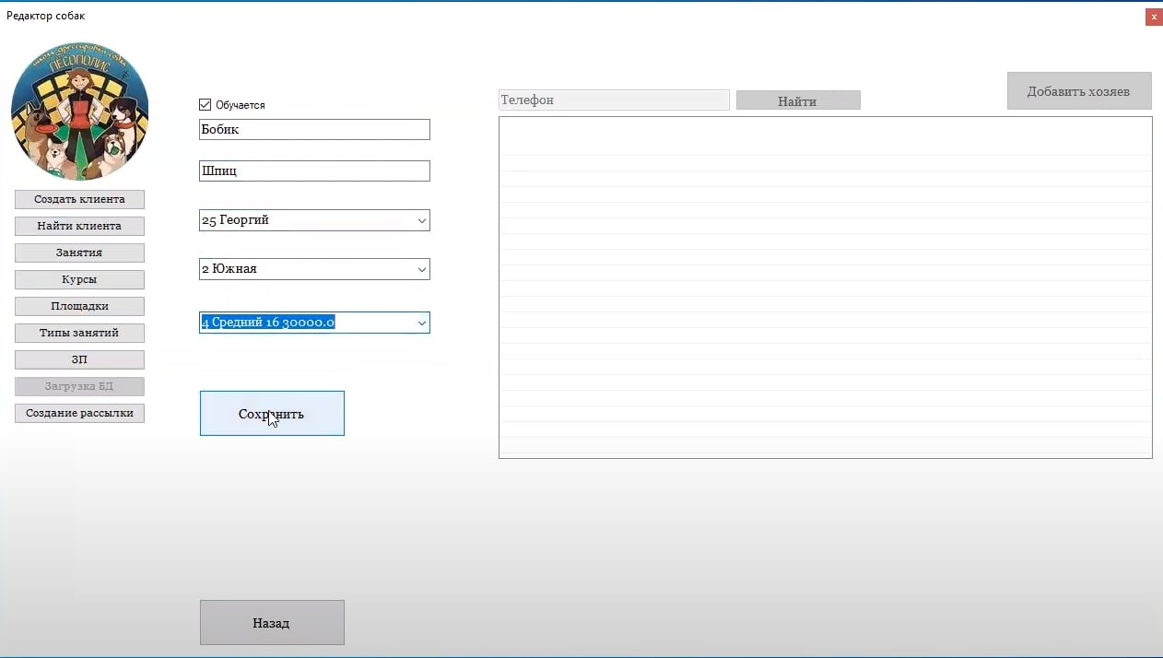
Task: Open Найти клиента from the sidebar
Action: pyautogui.click(x=79, y=226)
